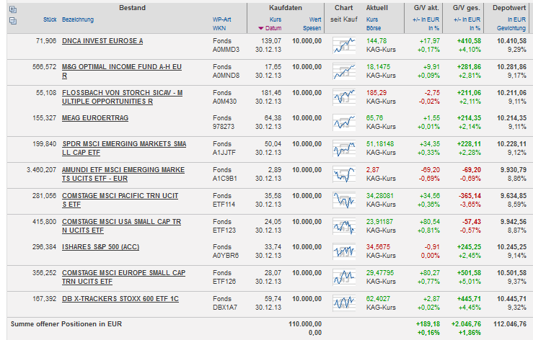Sort G/V akt. by +/- in EUR

[x=426, y=19]
